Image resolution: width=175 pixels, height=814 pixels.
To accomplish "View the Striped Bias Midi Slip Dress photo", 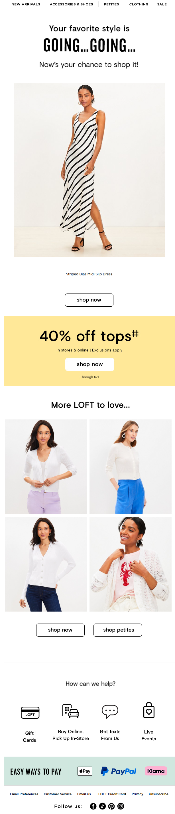I will [89, 170].
